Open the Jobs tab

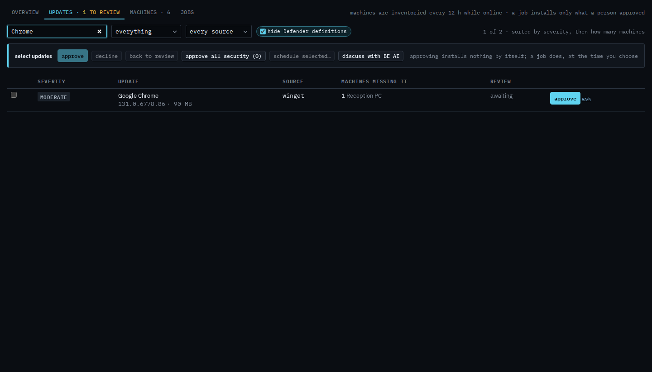click(x=187, y=12)
